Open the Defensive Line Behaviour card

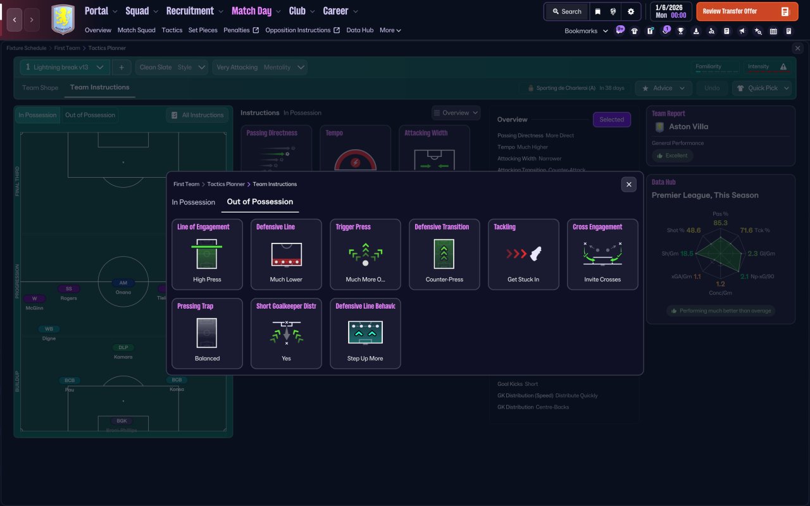pos(365,333)
